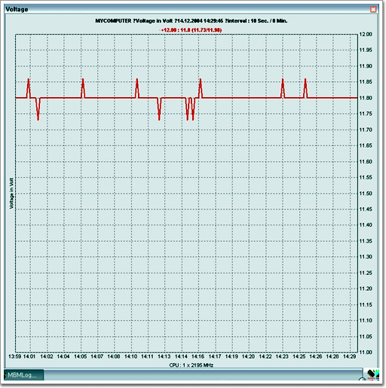Click the 11.00 value on the voltage axis
Screen dimensions: 386x388
click(x=366, y=353)
